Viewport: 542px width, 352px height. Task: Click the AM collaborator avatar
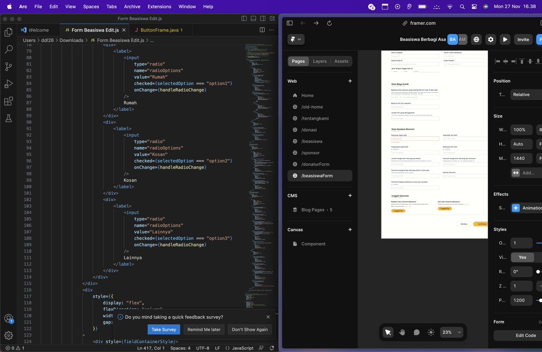(462, 39)
